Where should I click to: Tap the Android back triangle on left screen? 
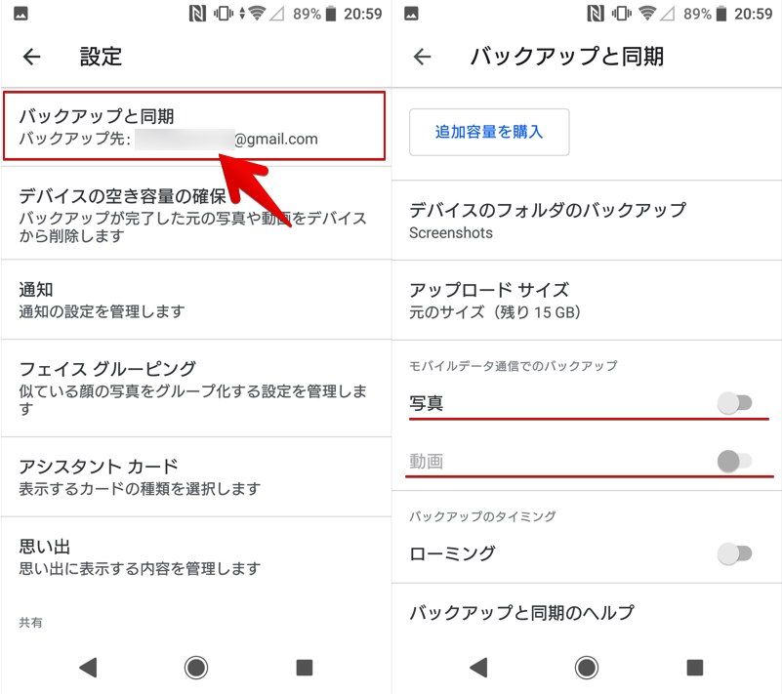pos(88,667)
